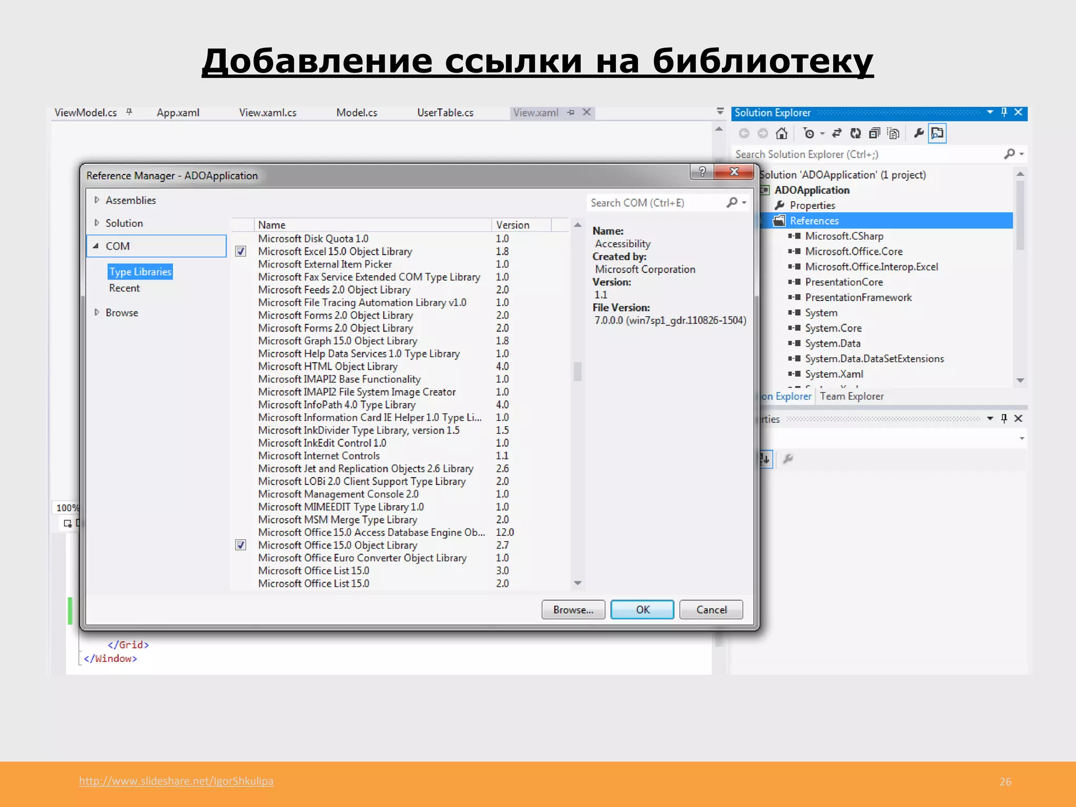The height and width of the screenshot is (807, 1076).
Task: Select Microsoft Graph 15.0 Object Library row
Action: 400,341
